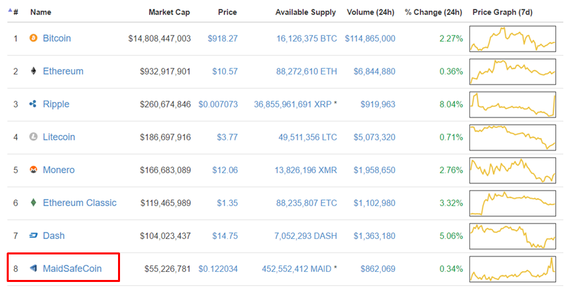
Task: Sort by Available Supply header
Action: [305, 12]
